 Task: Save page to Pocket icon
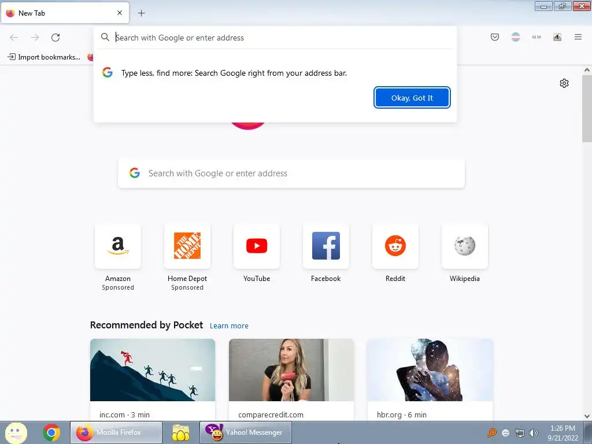[495, 37]
